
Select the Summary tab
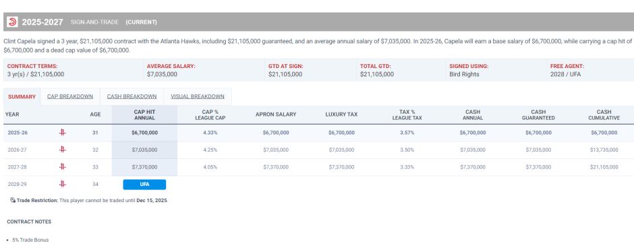click(x=22, y=97)
